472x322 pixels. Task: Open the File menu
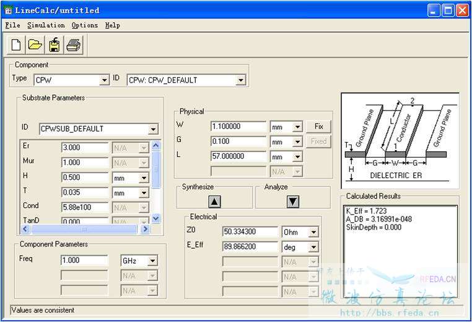coord(12,25)
